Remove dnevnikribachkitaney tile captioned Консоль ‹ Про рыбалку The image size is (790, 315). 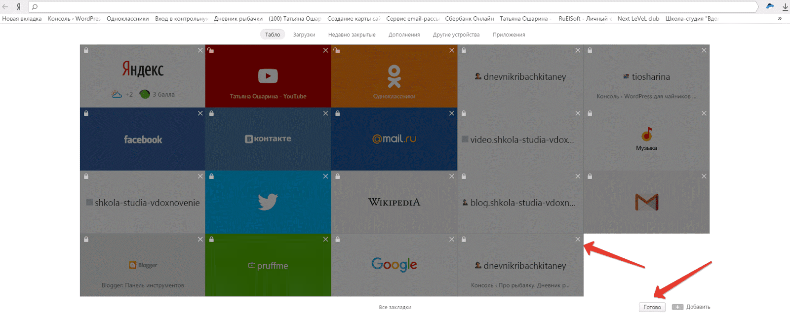pos(578,240)
